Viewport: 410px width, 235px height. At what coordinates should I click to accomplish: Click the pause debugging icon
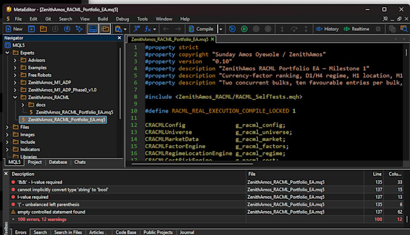[256, 29]
